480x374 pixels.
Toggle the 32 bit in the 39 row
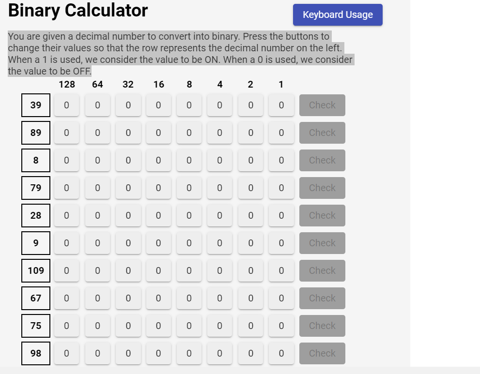pos(128,105)
